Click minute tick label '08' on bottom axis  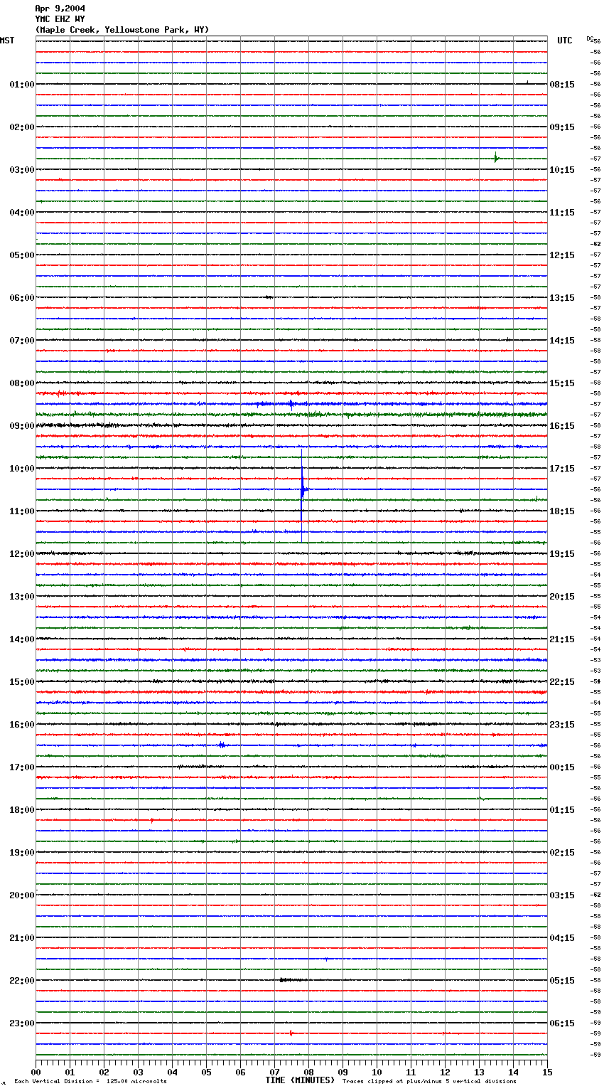308,1073
